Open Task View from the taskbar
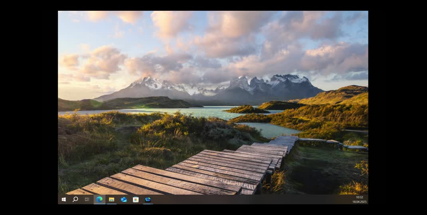This screenshot has height=215, width=427. 87,199
